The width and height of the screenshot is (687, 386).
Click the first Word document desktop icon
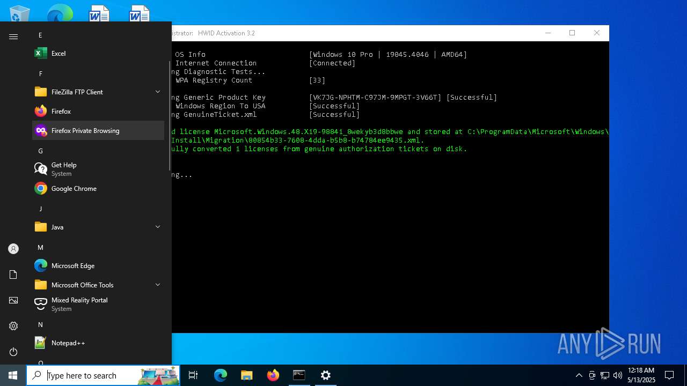click(x=99, y=13)
